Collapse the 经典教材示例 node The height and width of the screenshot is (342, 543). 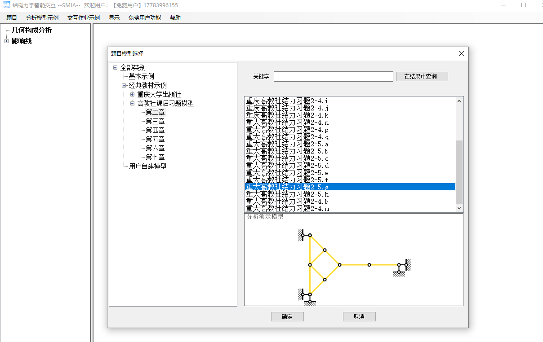tap(124, 85)
